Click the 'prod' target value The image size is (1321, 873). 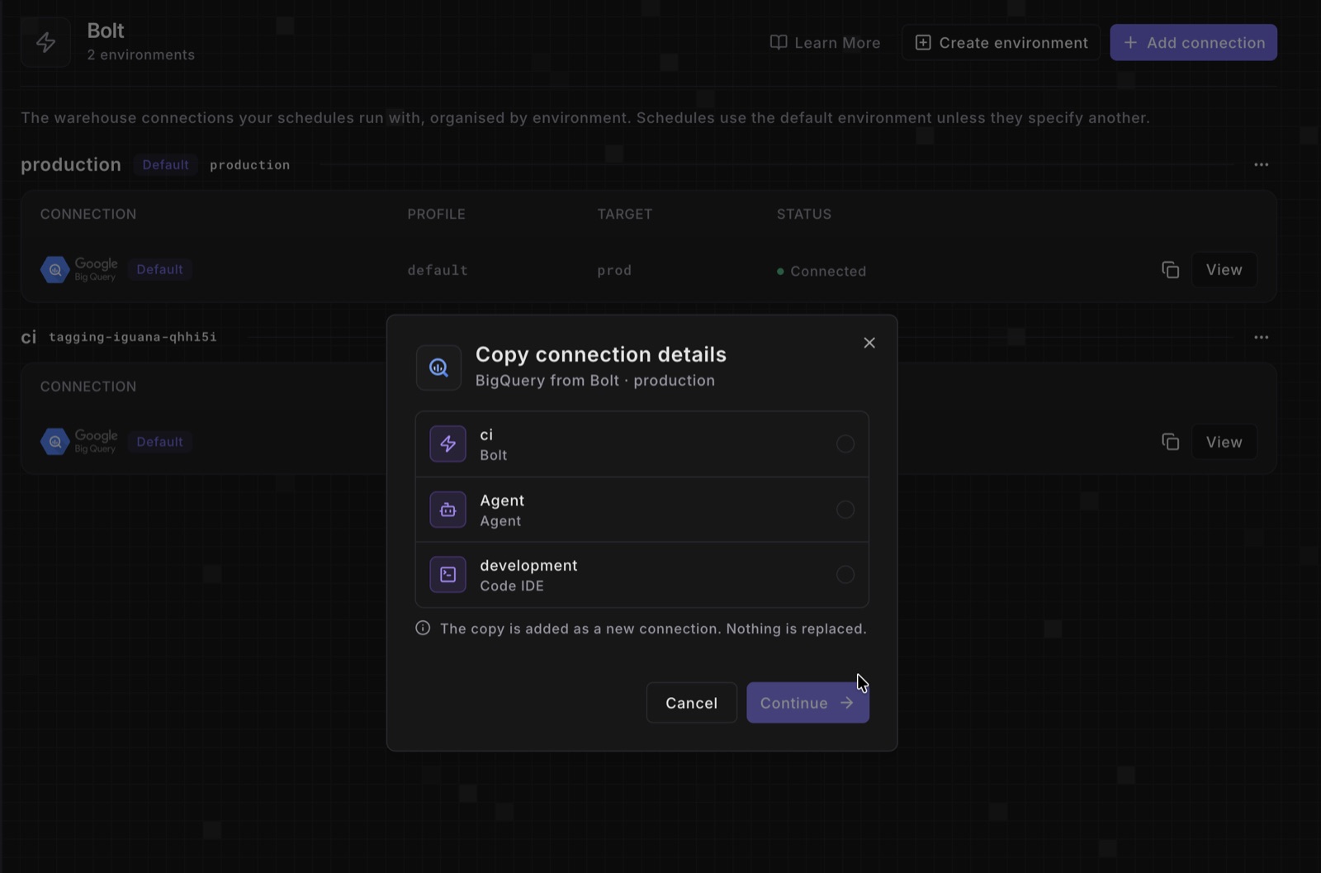pos(614,270)
